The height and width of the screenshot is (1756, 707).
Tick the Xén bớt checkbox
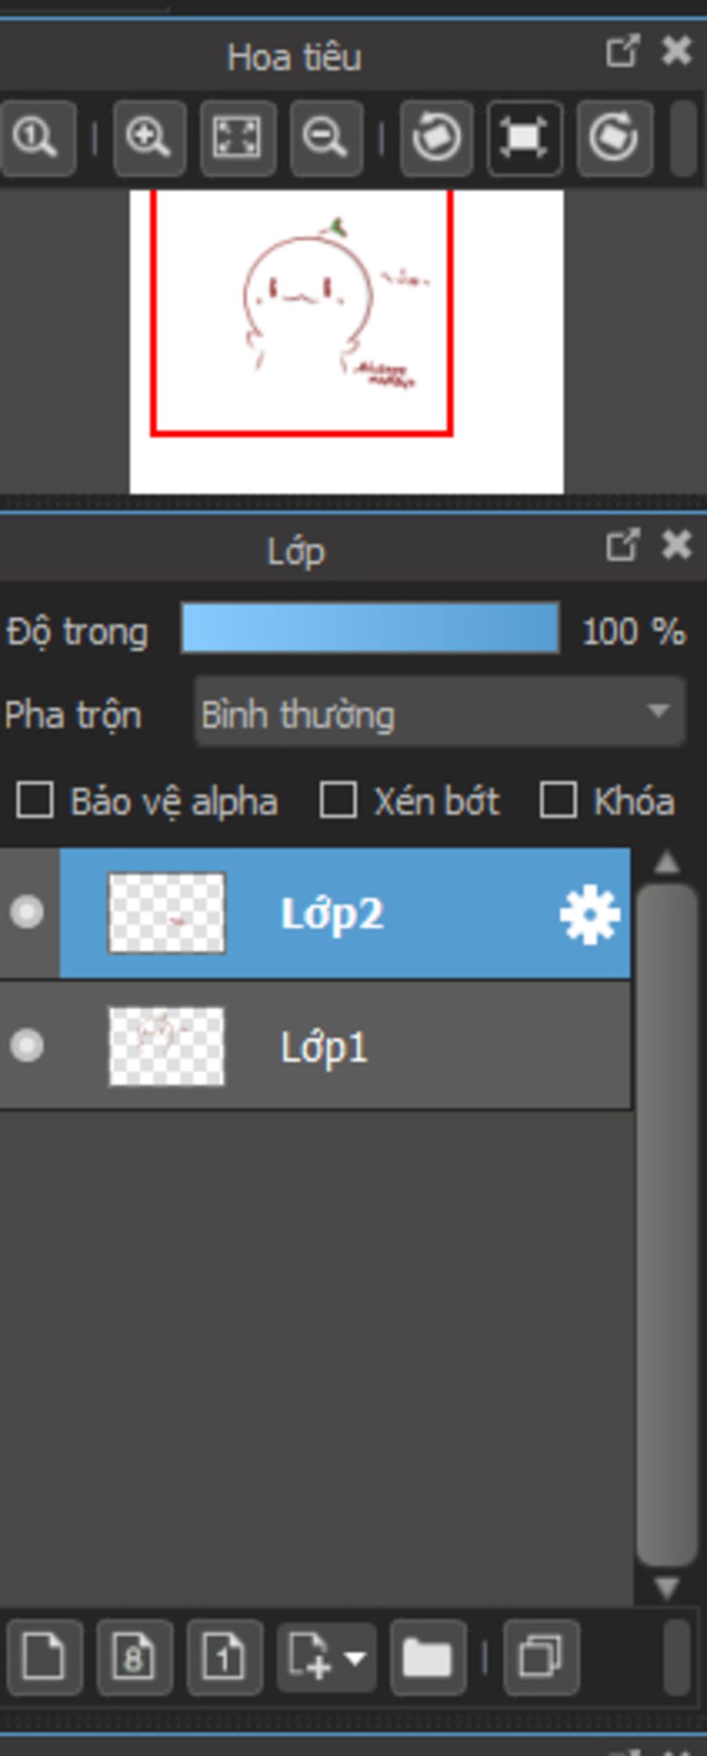(x=338, y=800)
